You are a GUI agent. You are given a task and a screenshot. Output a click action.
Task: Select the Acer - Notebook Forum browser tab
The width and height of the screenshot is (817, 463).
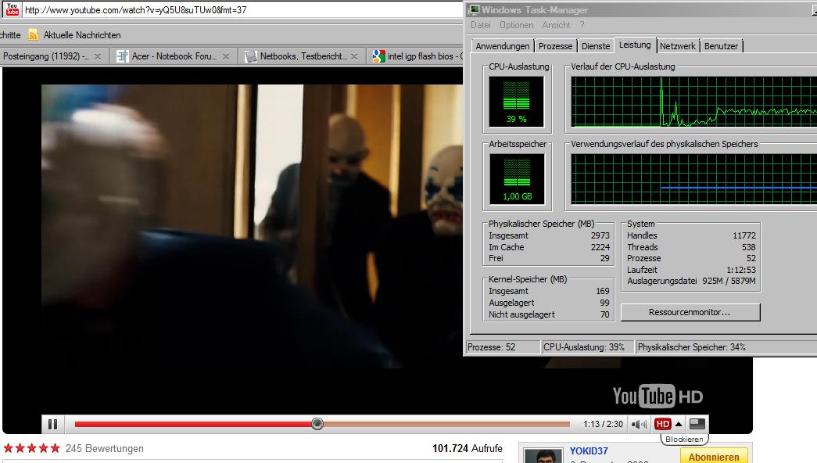coord(174,56)
